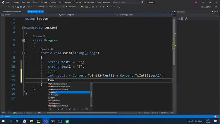Click the Visual Studio logo icon
The height and width of the screenshot is (124, 220).
pyautogui.click(x=3, y=2)
